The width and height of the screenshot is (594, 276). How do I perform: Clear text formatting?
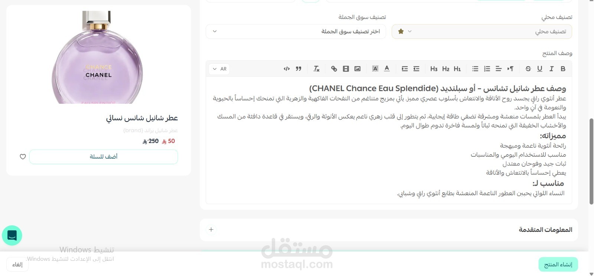316,69
